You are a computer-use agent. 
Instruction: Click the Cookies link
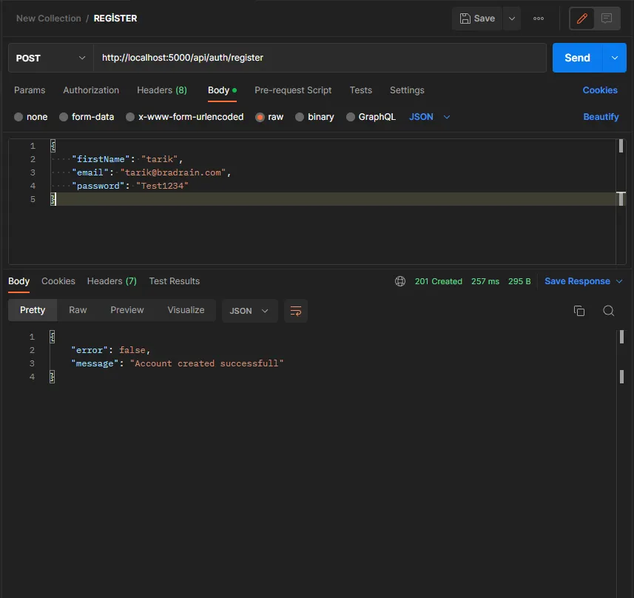click(600, 90)
